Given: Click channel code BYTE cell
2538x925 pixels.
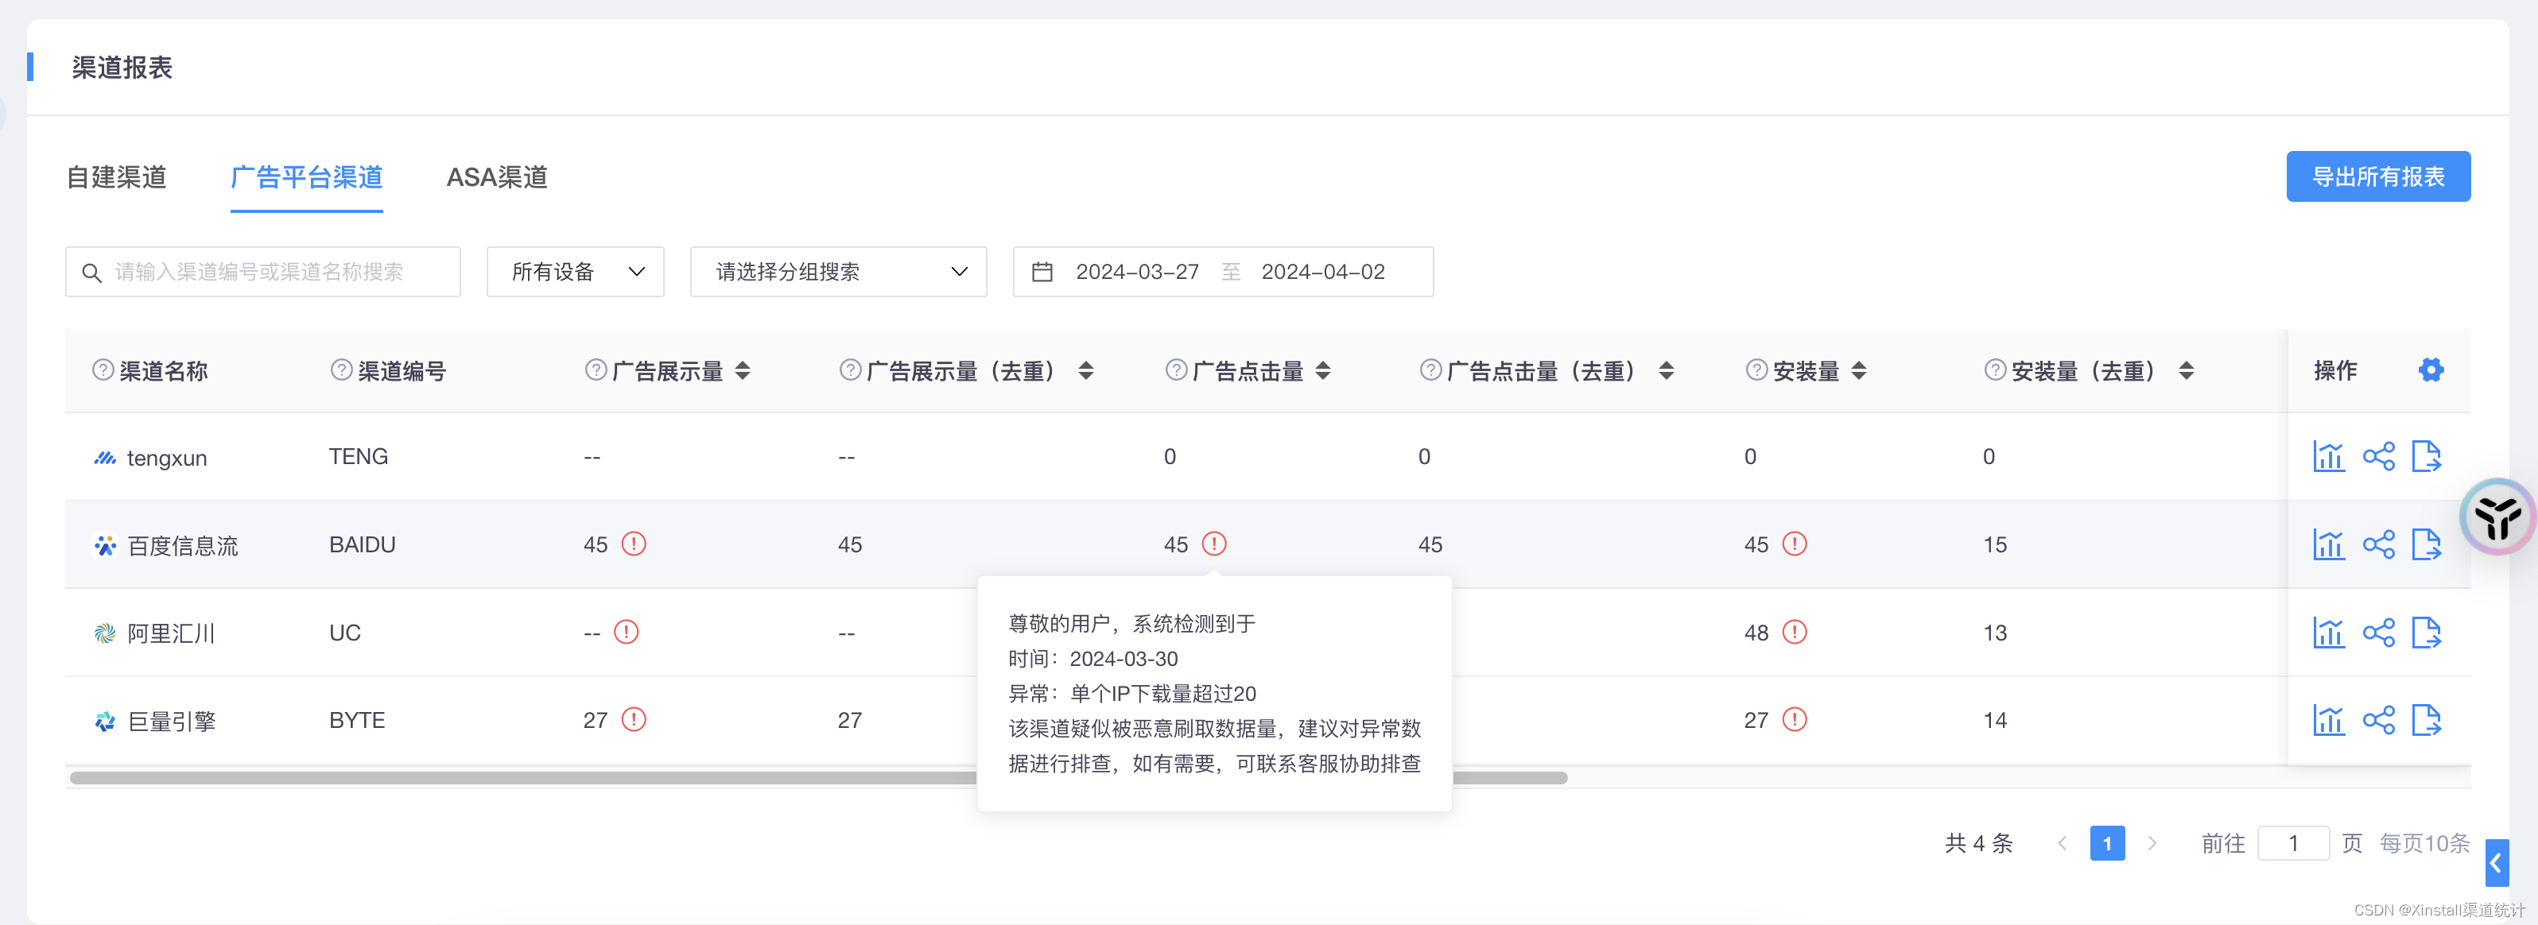Looking at the screenshot, I should 357,720.
